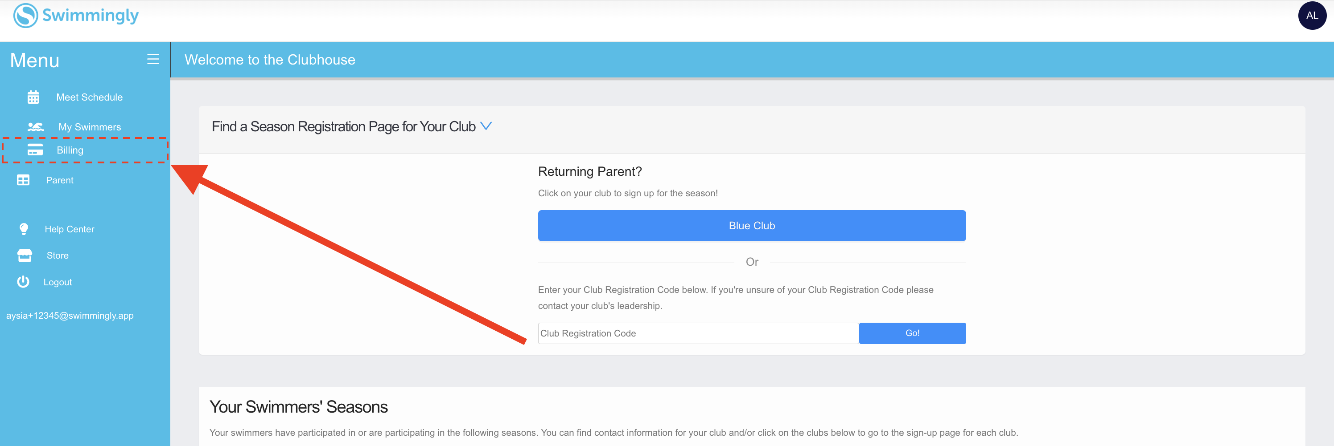Click the Parent table icon
This screenshot has height=446, width=1334.
click(23, 180)
